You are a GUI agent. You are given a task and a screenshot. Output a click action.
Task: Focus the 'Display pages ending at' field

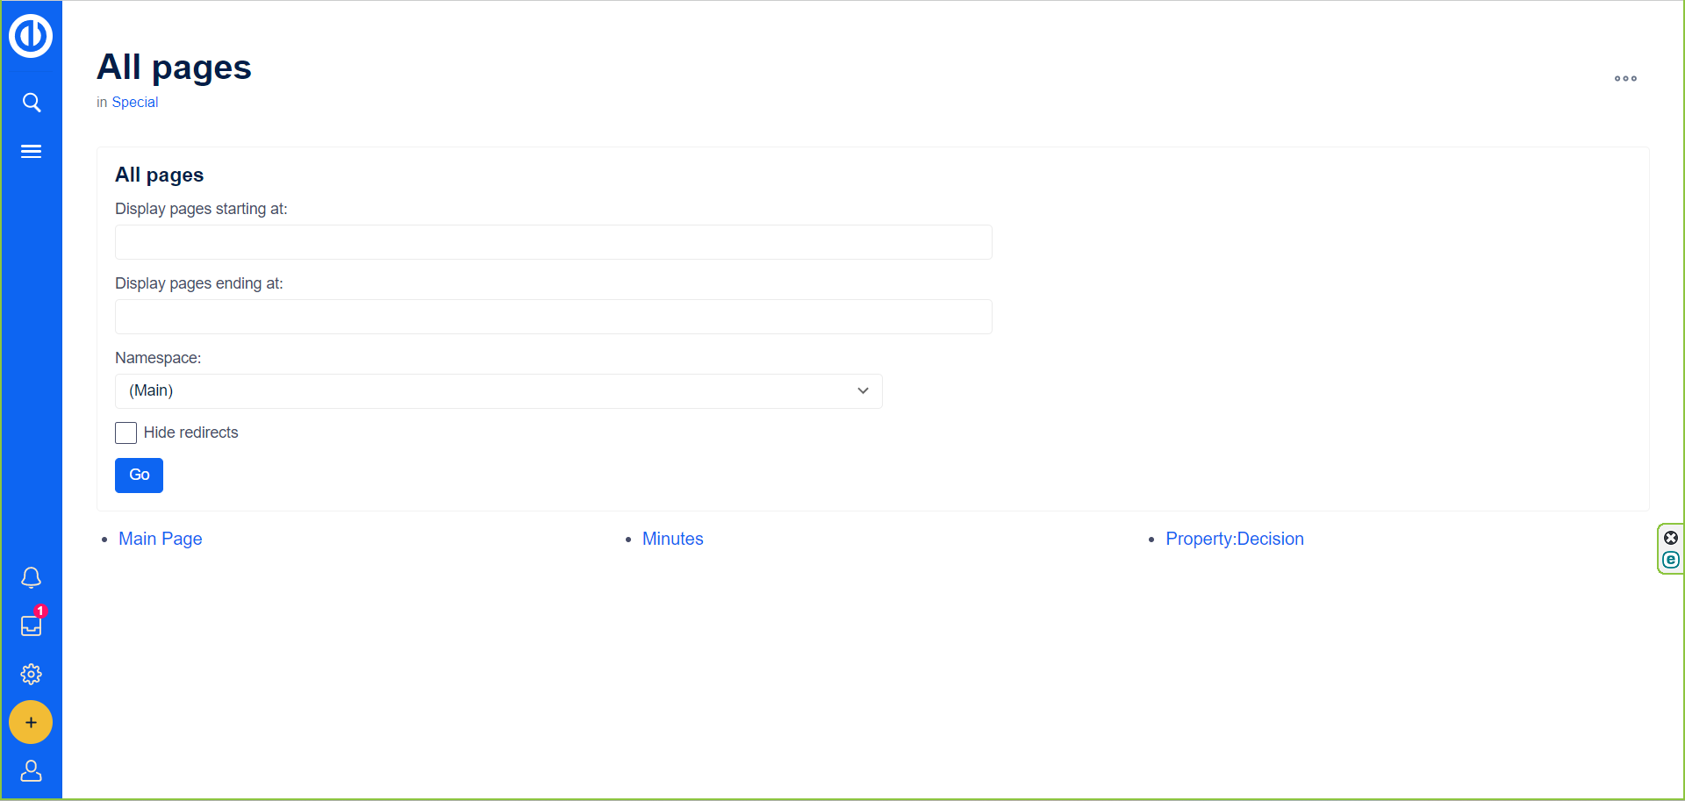[553, 317]
